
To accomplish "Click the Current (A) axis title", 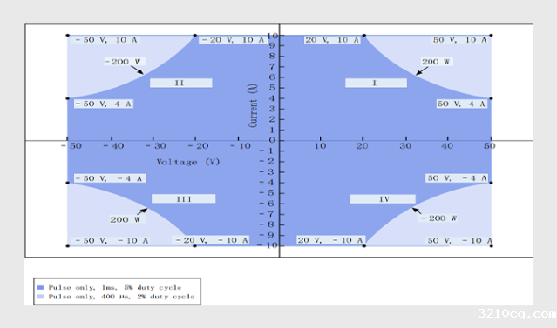I will tap(253, 105).
